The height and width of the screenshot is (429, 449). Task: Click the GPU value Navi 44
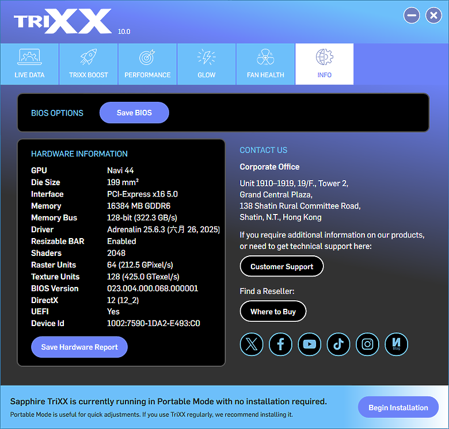point(120,170)
